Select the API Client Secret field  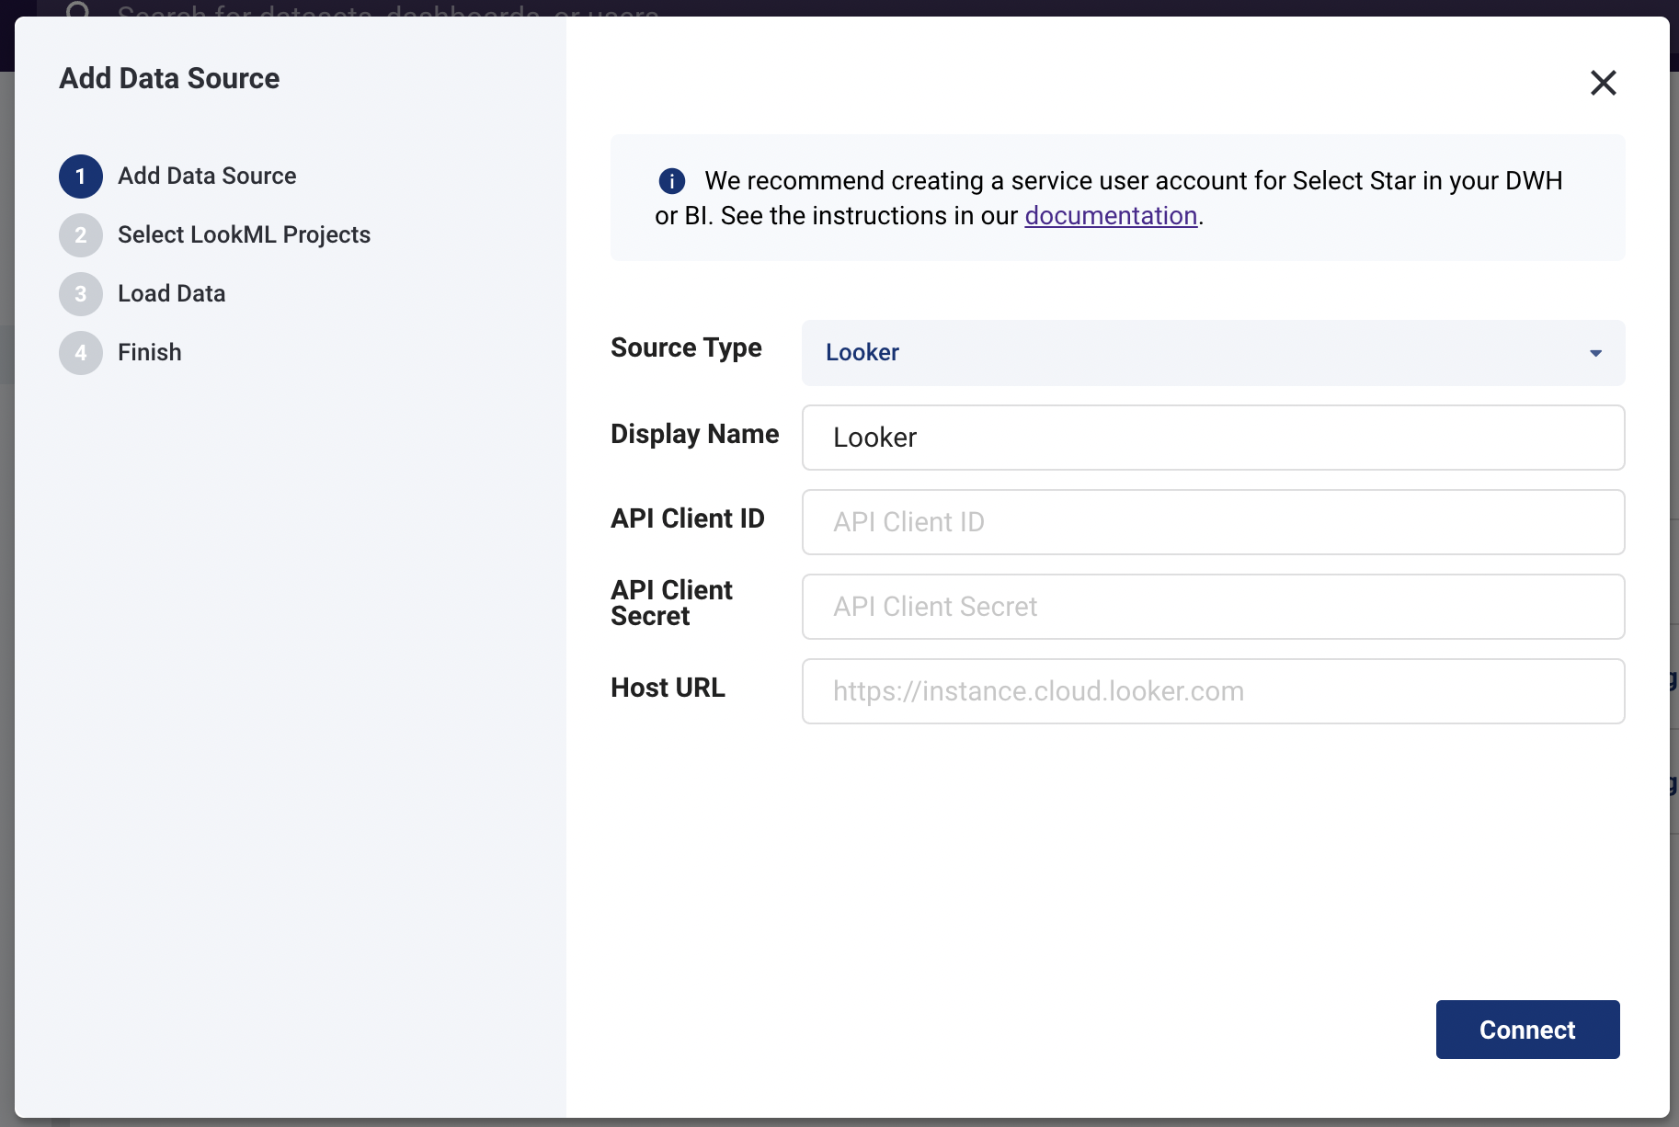[1213, 607]
